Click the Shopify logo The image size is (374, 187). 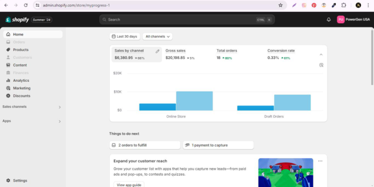click(17, 19)
